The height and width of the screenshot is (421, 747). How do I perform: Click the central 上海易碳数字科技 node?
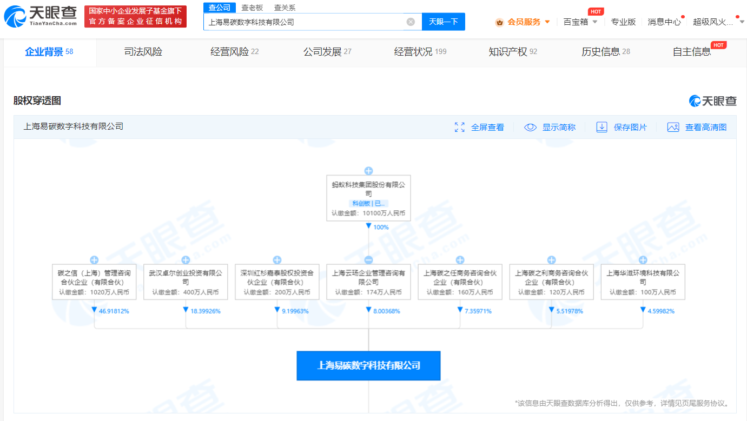[368, 366]
